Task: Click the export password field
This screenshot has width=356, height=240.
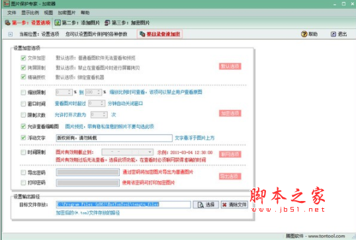Action: (88, 173)
